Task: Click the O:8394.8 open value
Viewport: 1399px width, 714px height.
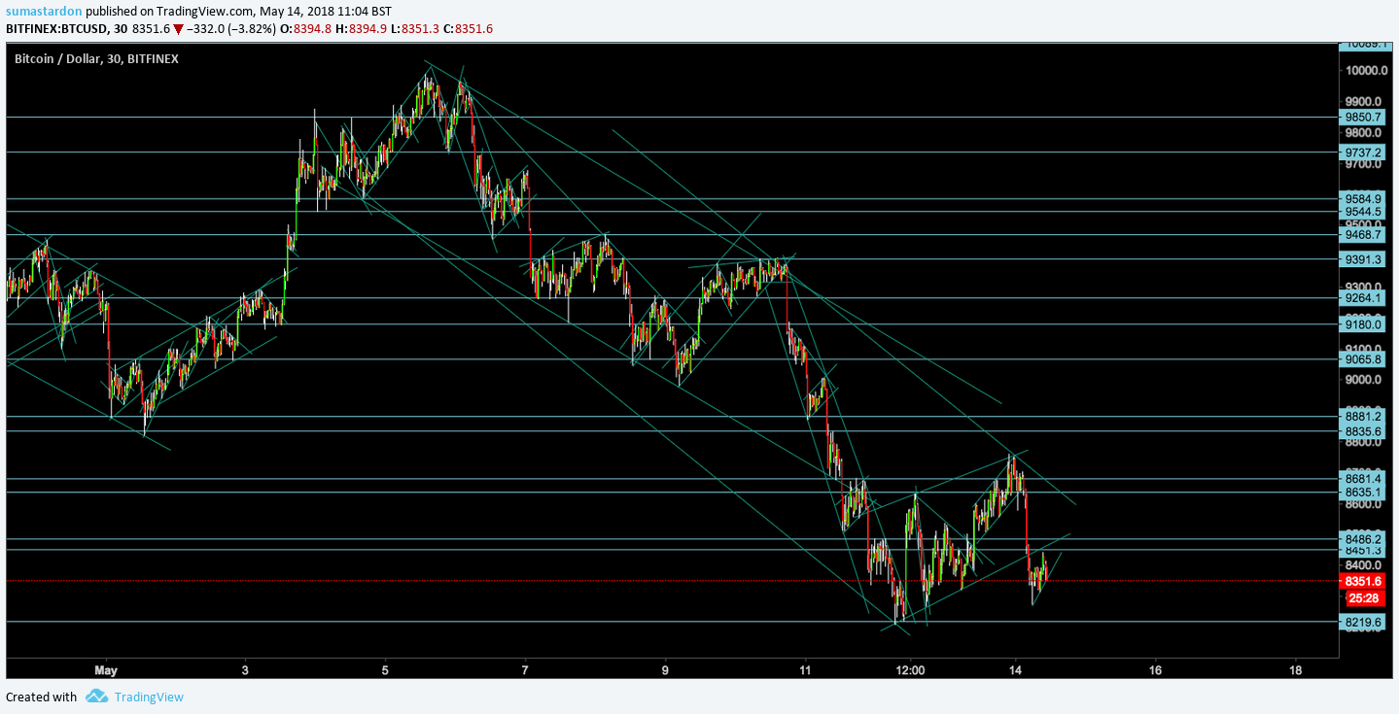Action: coord(303,29)
